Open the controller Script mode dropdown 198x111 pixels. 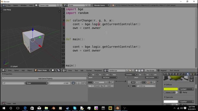[132, 86]
